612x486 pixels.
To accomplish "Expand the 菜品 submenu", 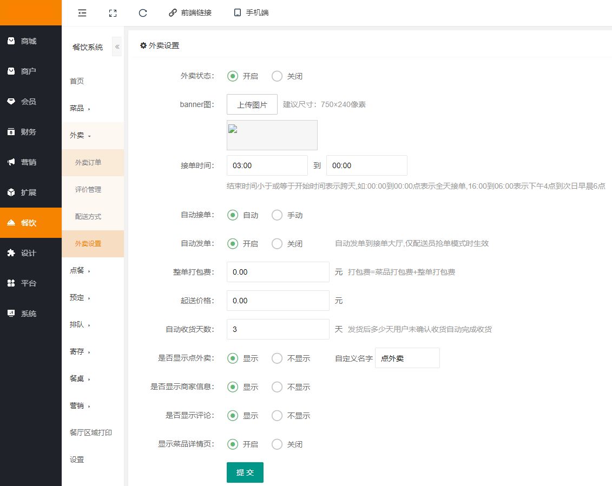I will (80, 108).
